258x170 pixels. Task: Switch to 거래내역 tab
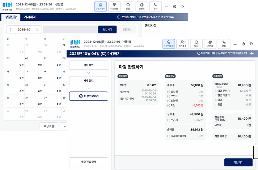point(30,17)
